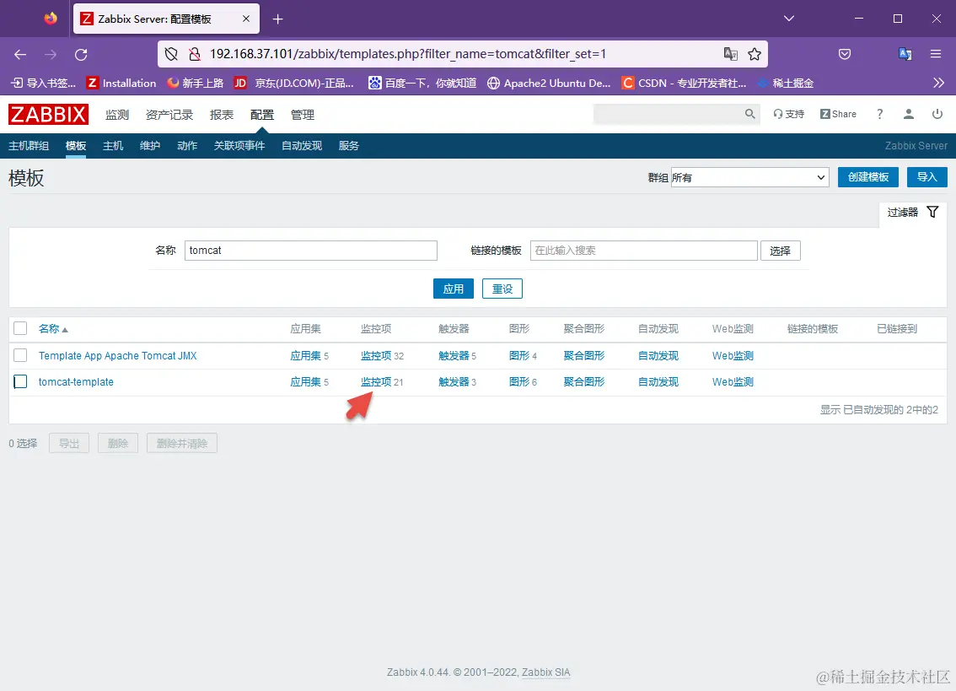Switch to 动作 submenu
The width and height of the screenshot is (956, 691).
click(187, 146)
